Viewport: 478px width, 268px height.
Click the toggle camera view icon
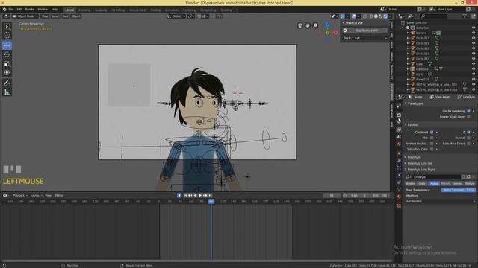[300, 25]
